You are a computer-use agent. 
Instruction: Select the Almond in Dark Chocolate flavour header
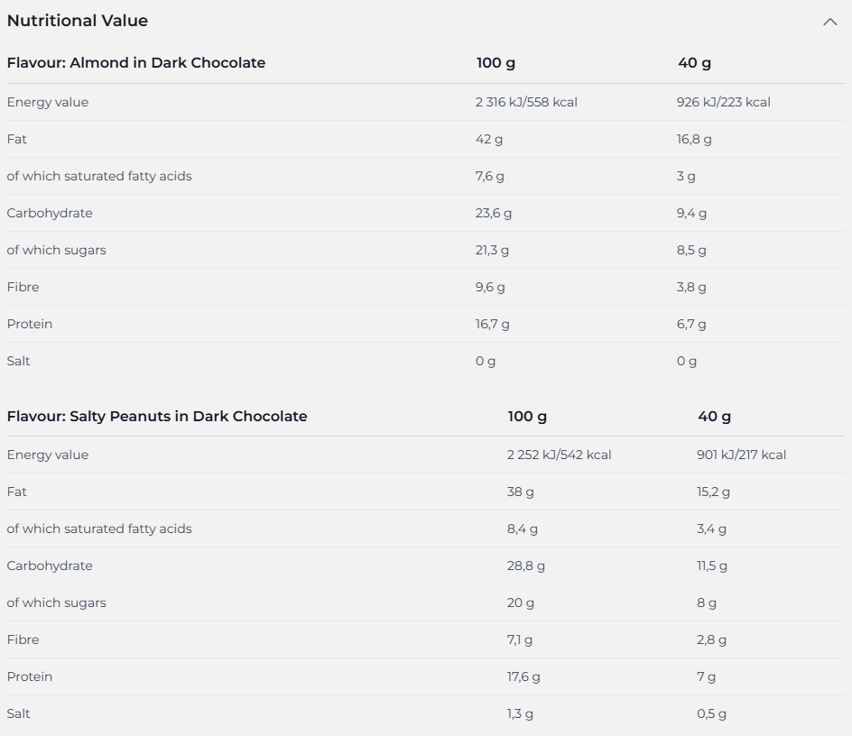pyautogui.click(x=136, y=63)
